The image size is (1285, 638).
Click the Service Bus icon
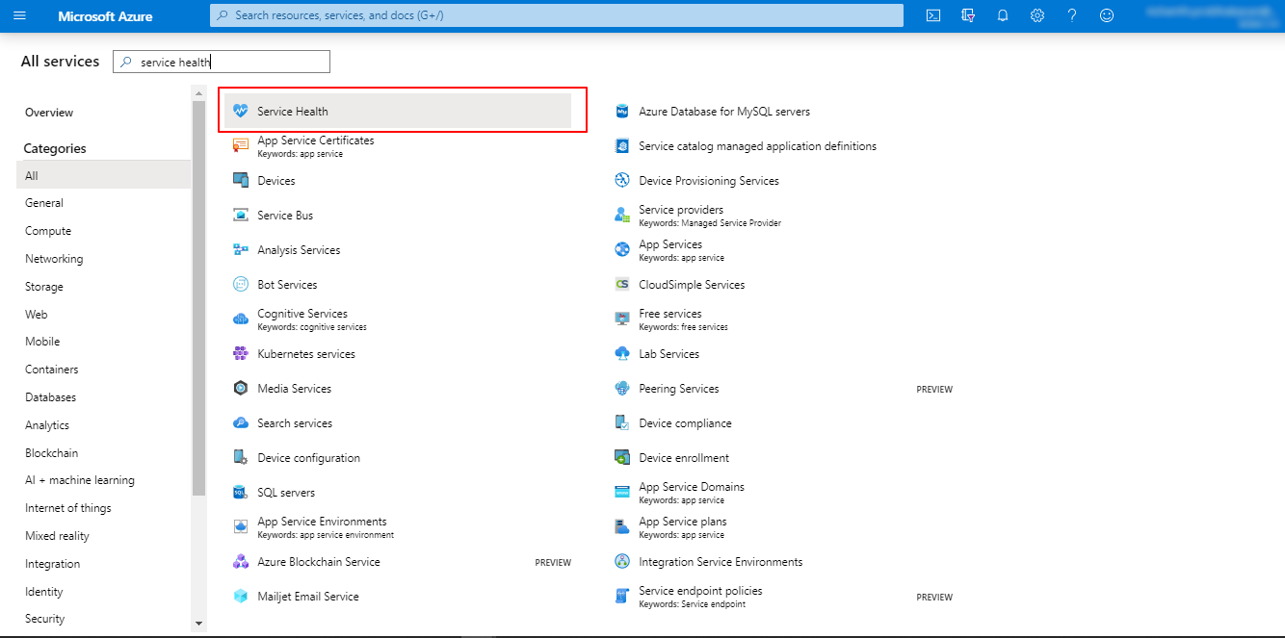click(x=241, y=216)
